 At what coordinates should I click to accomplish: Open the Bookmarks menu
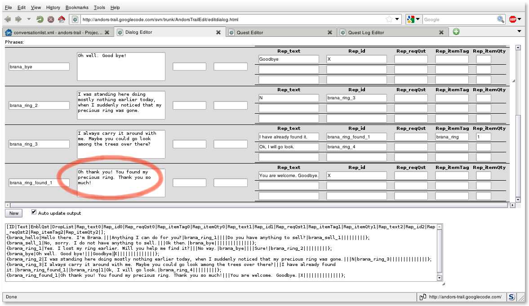click(77, 8)
